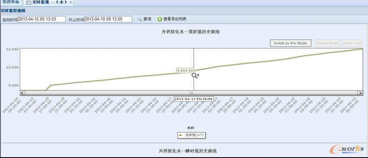Click the 累积值 legend line marker
368x158 pixels.
click(181, 135)
